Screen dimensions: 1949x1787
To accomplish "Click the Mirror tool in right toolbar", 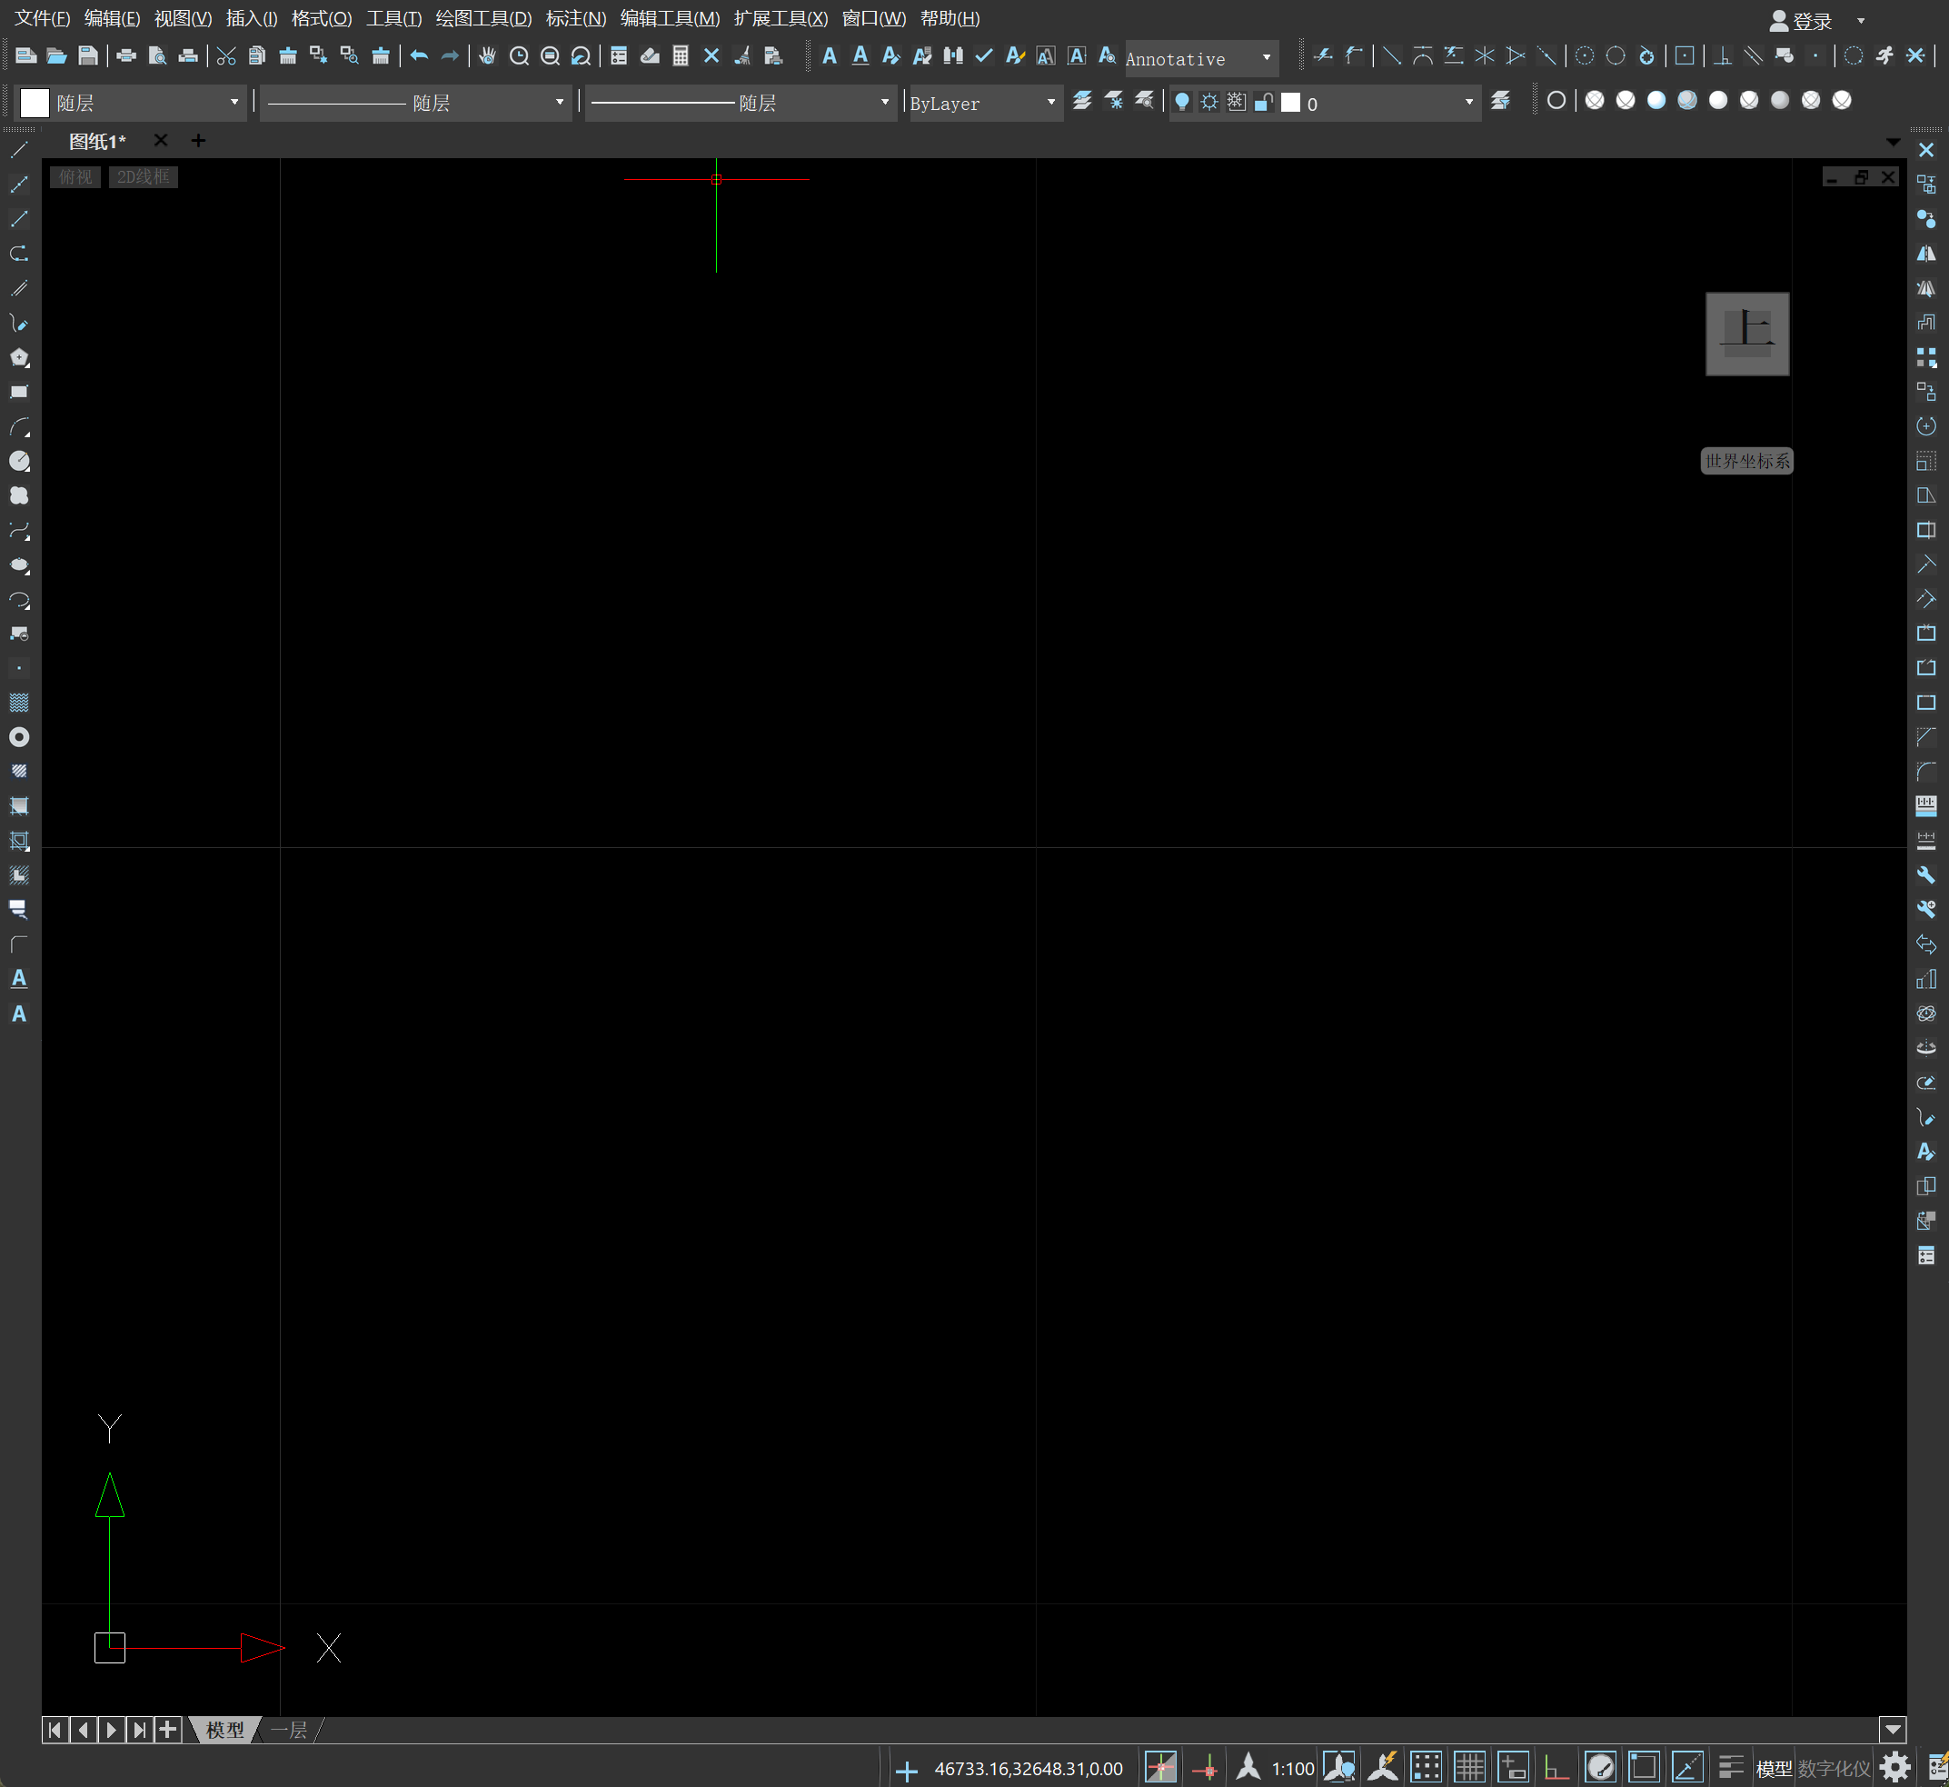I will [1925, 254].
